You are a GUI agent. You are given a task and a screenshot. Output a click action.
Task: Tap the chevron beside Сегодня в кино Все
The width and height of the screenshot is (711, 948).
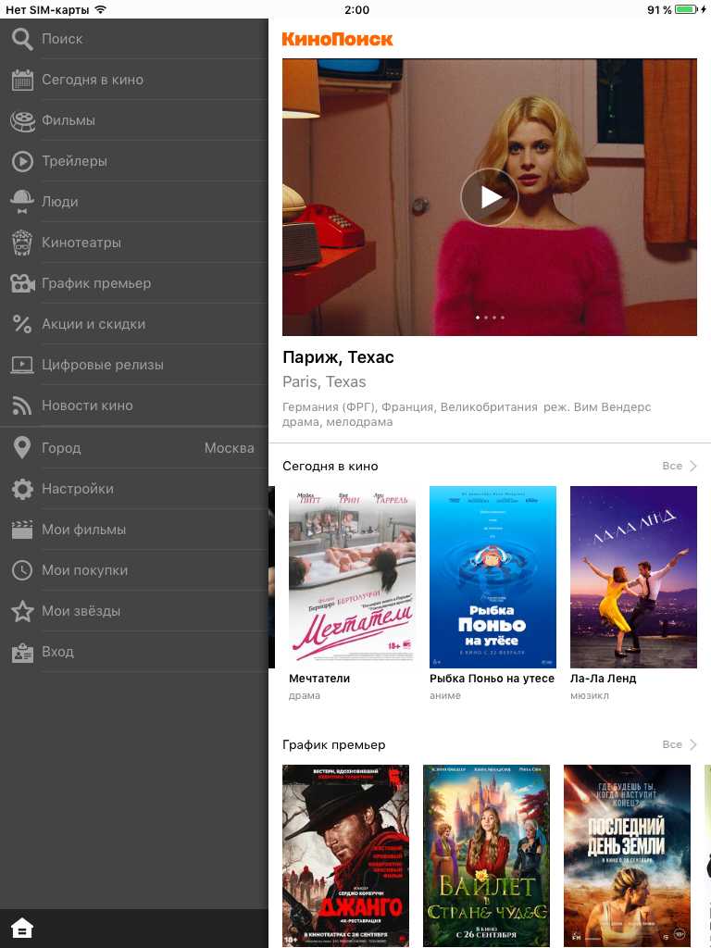point(693,467)
